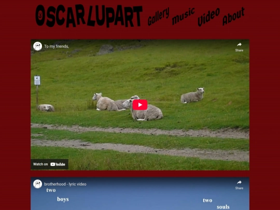Open 'brotherhood - lyric video' title link
Image resolution: width=280 pixels, height=210 pixels.
pos(65,184)
